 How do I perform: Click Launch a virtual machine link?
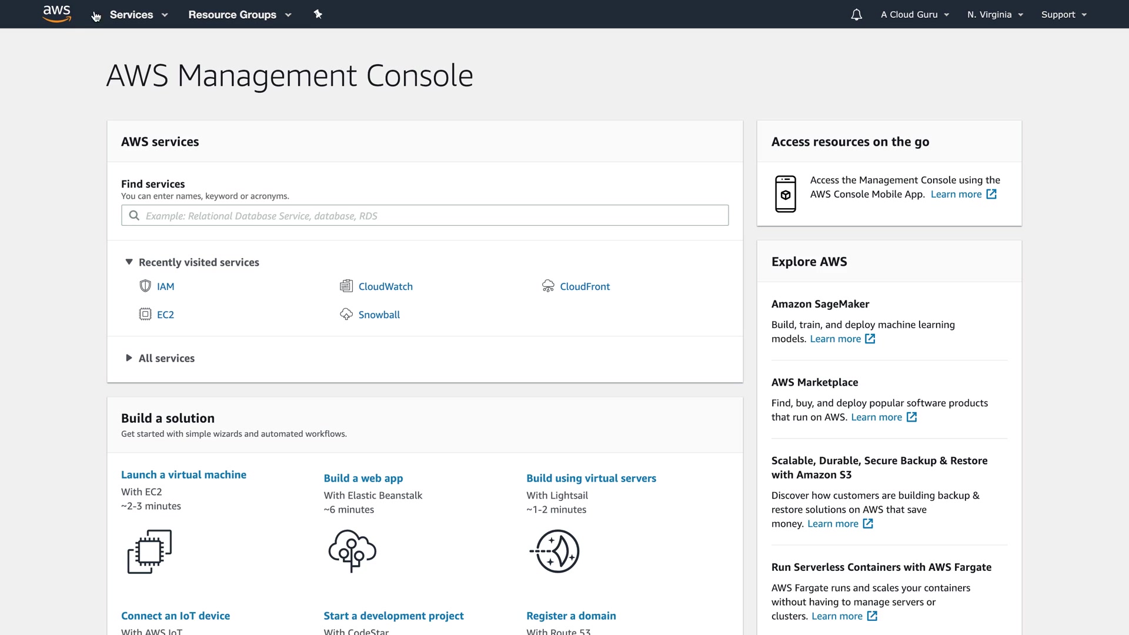183,474
